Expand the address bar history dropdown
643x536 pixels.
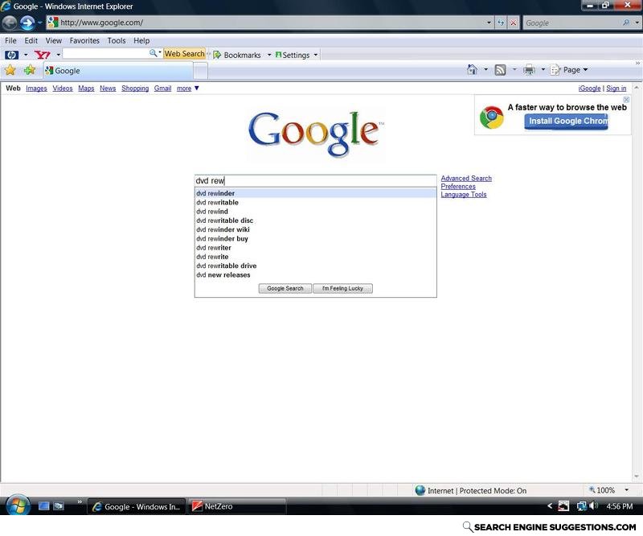click(489, 23)
